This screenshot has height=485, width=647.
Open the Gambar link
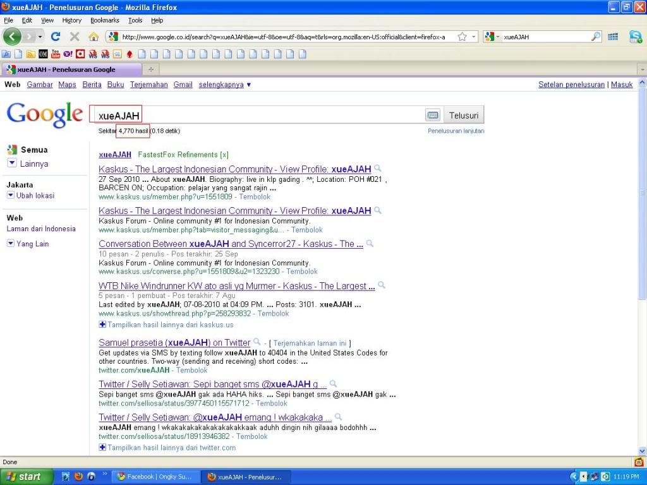[x=40, y=85]
